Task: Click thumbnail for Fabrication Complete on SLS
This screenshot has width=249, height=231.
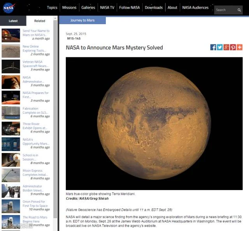Action: click(x=11, y=113)
